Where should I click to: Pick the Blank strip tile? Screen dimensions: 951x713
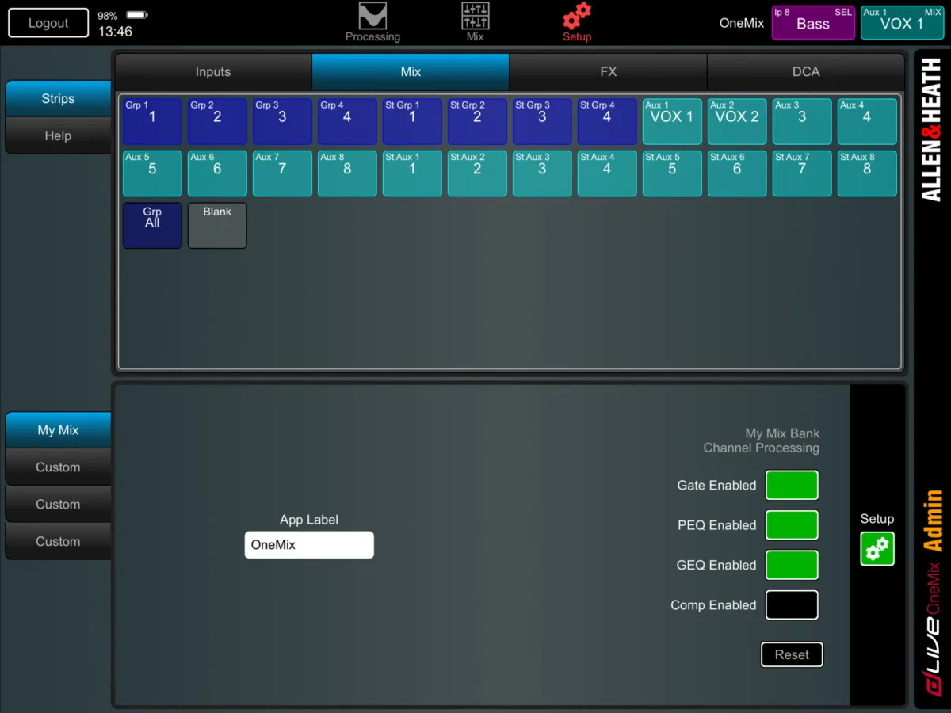tap(217, 226)
